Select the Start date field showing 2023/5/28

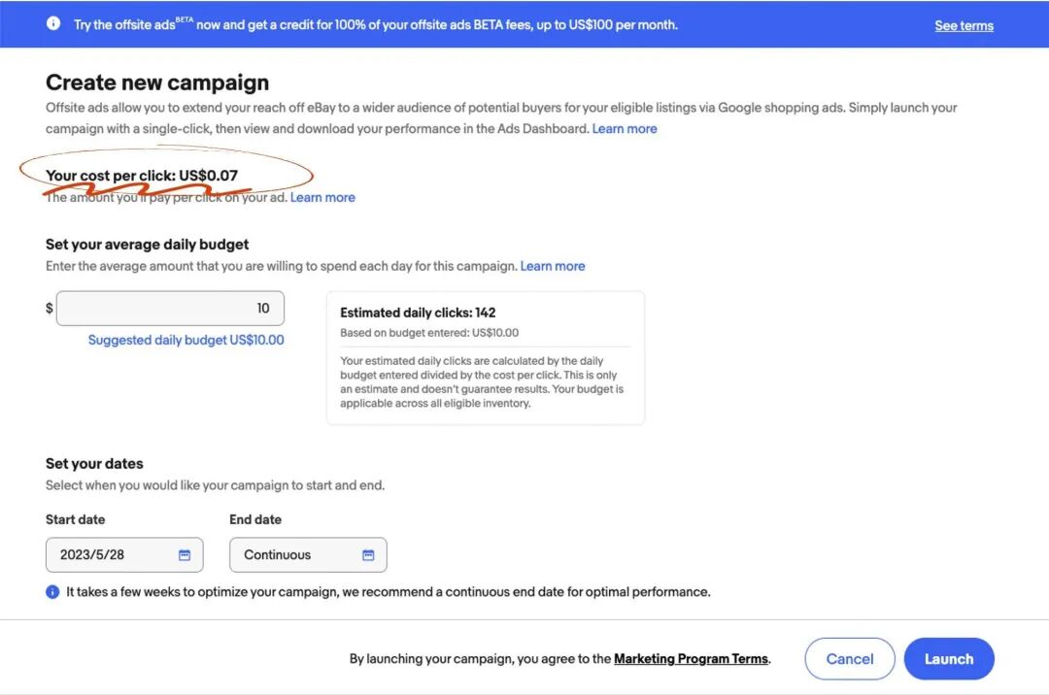pos(124,554)
